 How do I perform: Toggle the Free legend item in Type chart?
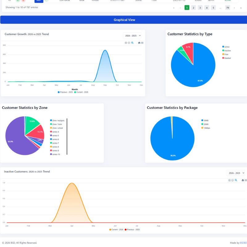(x=225, y=55)
